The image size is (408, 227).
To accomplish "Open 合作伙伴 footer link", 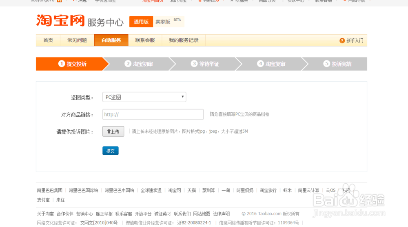I will point(65,214).
